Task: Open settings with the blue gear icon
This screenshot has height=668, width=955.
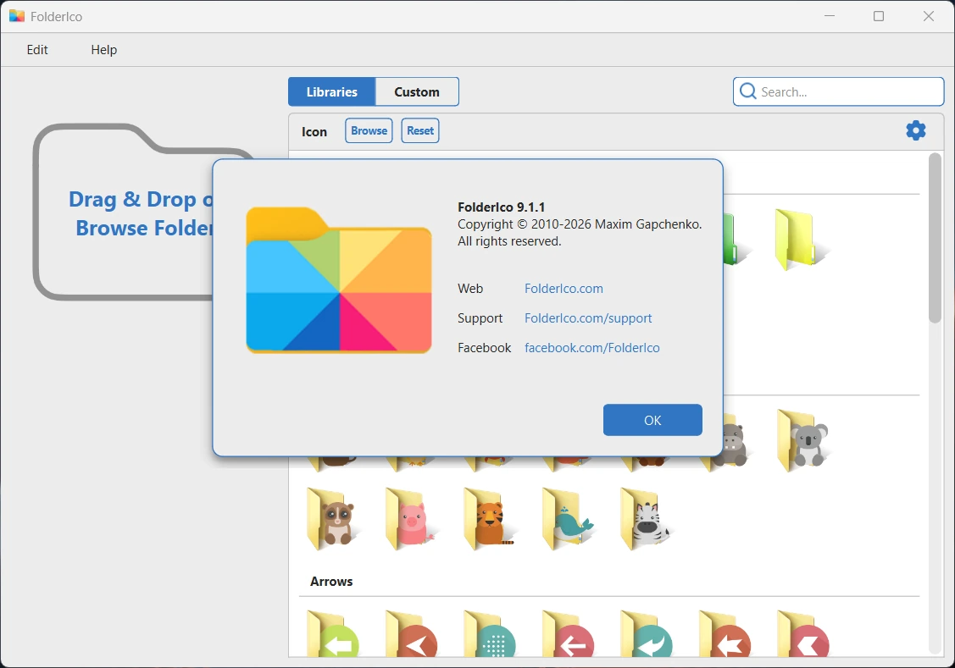Action: tap(915, 130)
